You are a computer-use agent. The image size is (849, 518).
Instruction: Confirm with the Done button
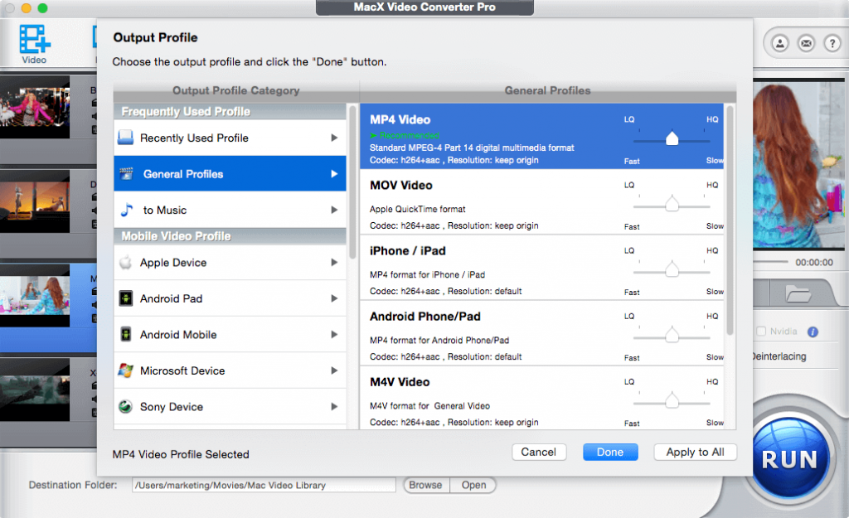(x=610, y=452)
